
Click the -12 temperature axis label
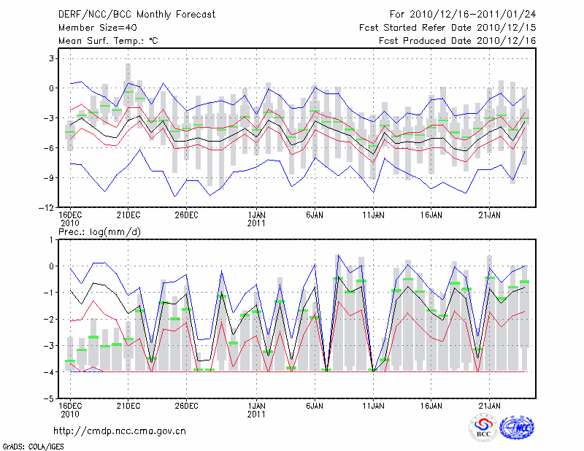coord(44,207)
